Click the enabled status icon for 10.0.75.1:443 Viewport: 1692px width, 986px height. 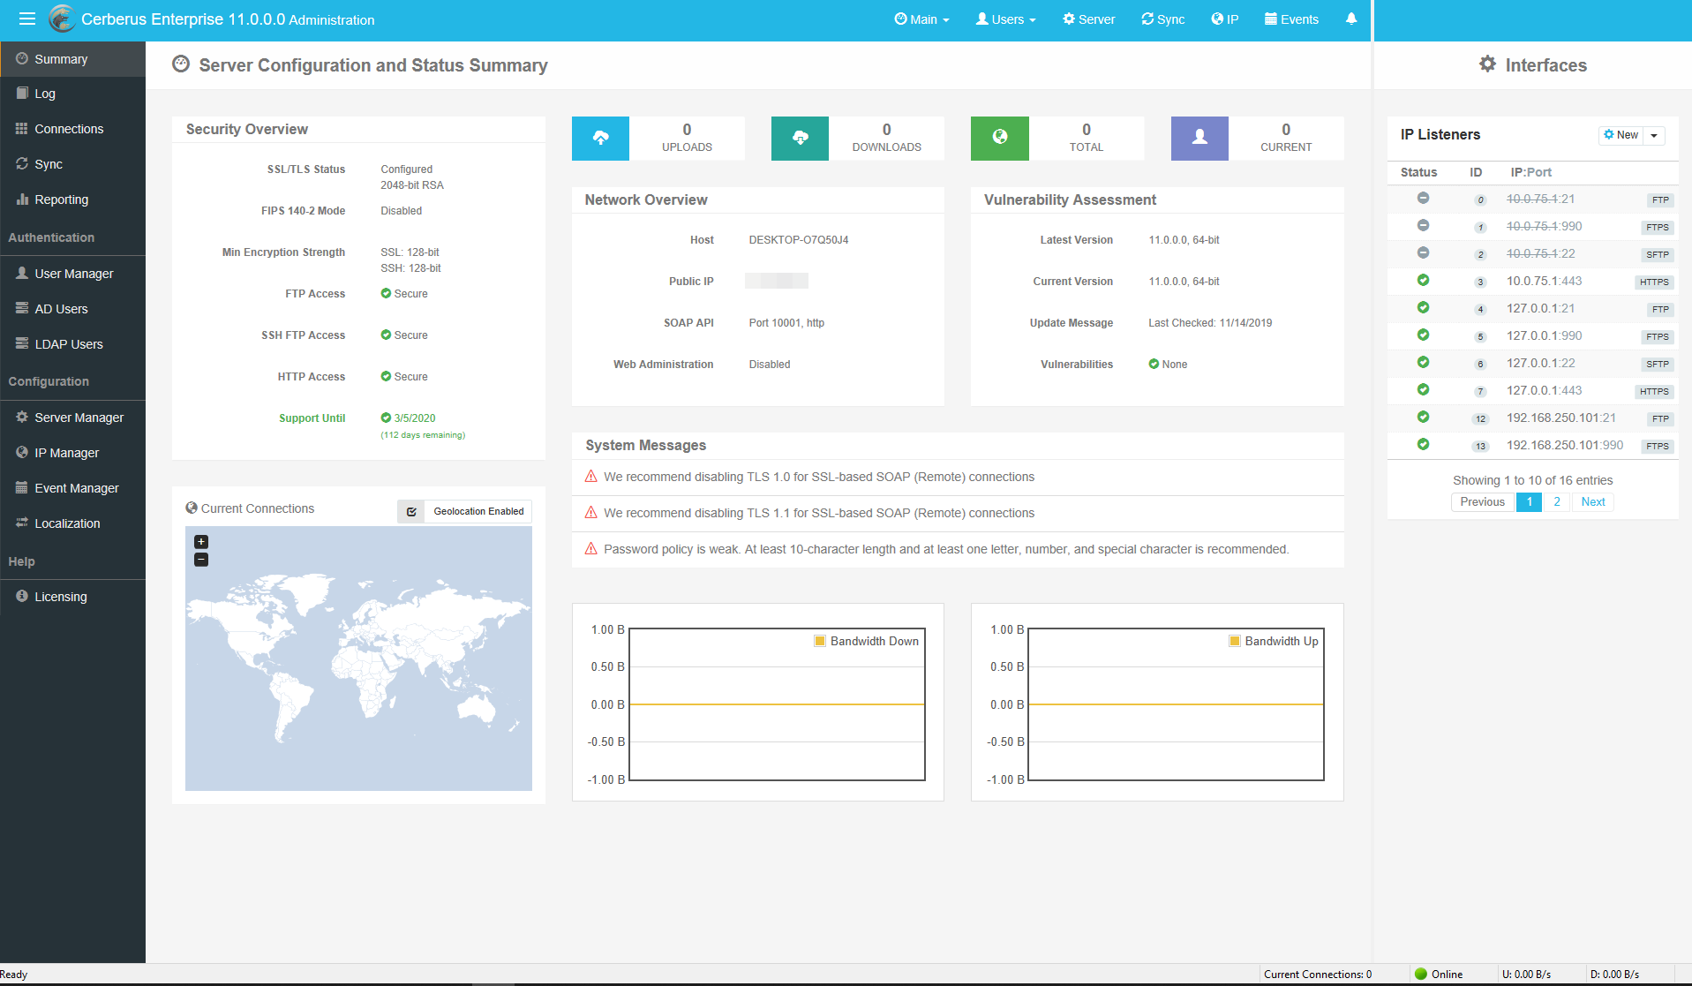1423,281
